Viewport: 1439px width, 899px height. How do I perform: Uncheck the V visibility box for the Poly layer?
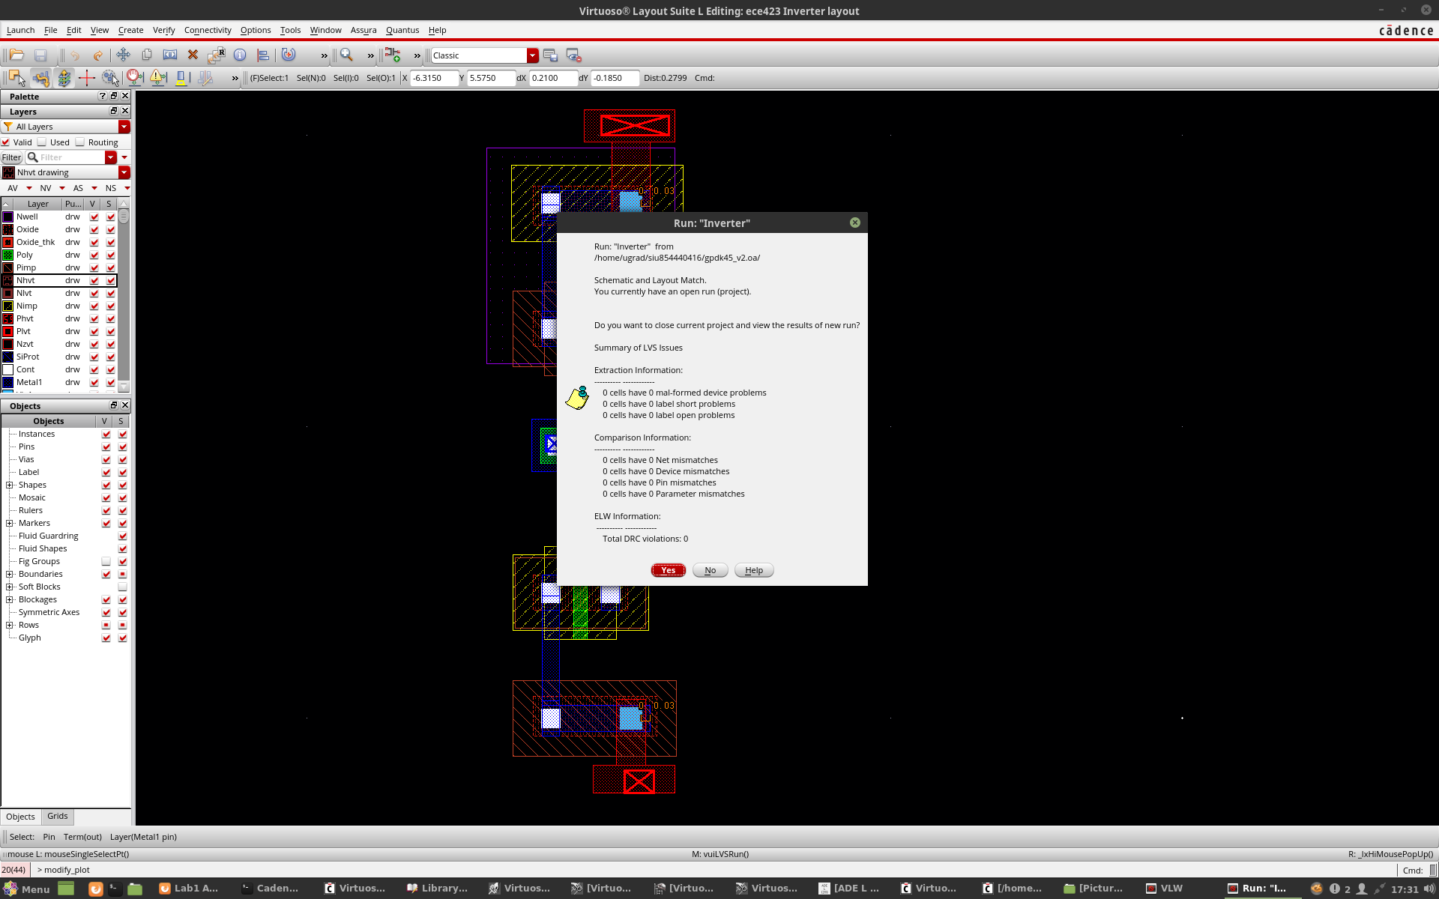[x=94, y=255]
